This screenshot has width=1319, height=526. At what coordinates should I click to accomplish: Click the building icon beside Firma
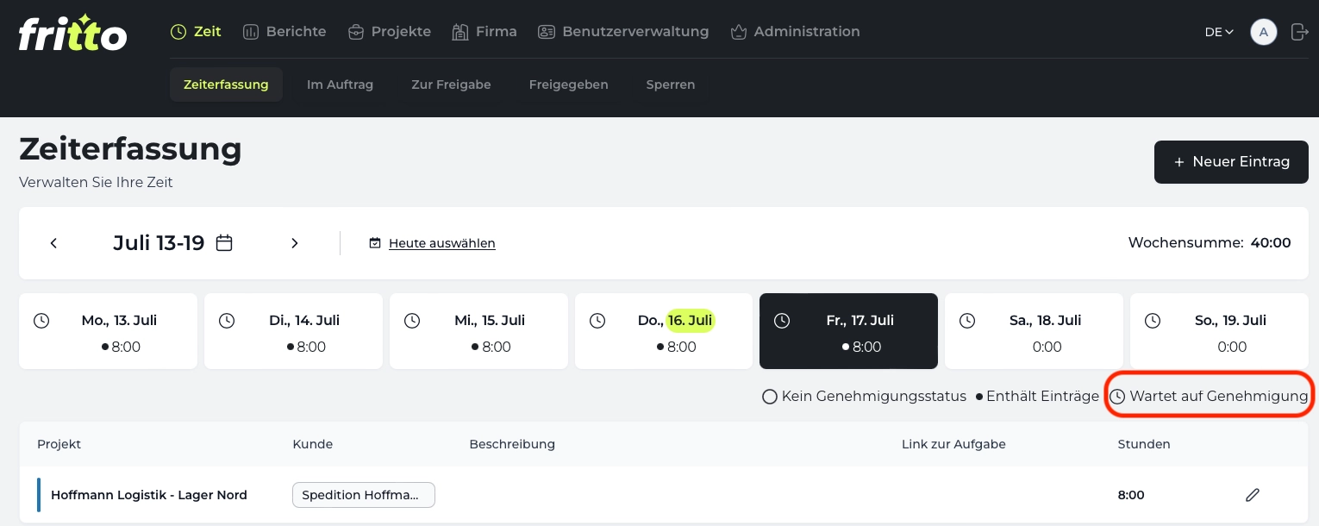pyautogui.click(x=460, y=32)
